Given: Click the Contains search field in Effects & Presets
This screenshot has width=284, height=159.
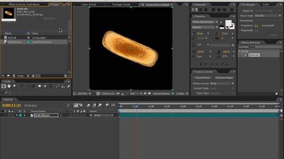Looking at the screenshot, I should [265, 47].
